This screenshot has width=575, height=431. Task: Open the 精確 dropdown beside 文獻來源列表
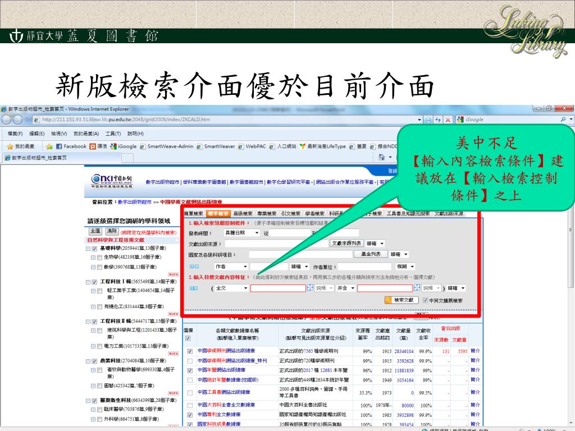375,244
